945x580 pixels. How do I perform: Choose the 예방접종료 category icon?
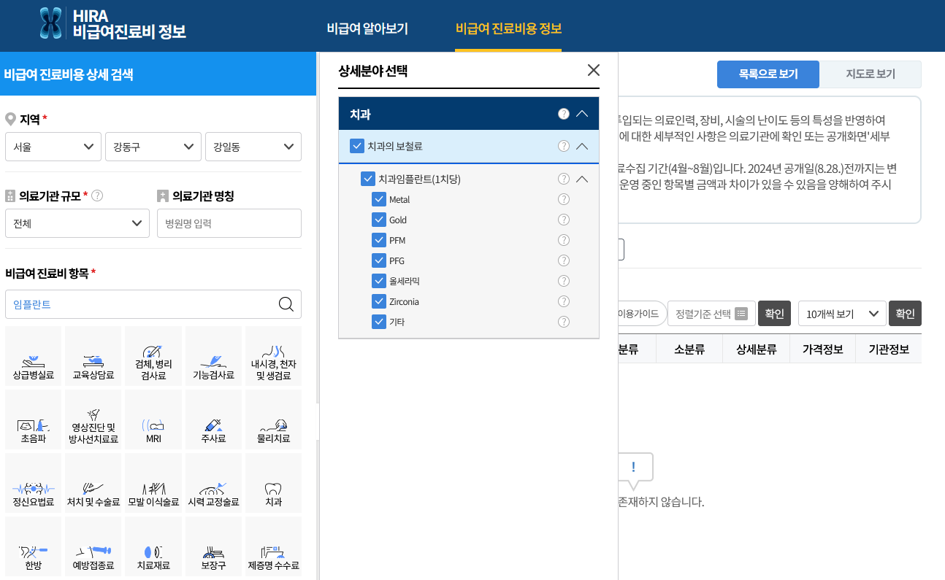point(93,546)
